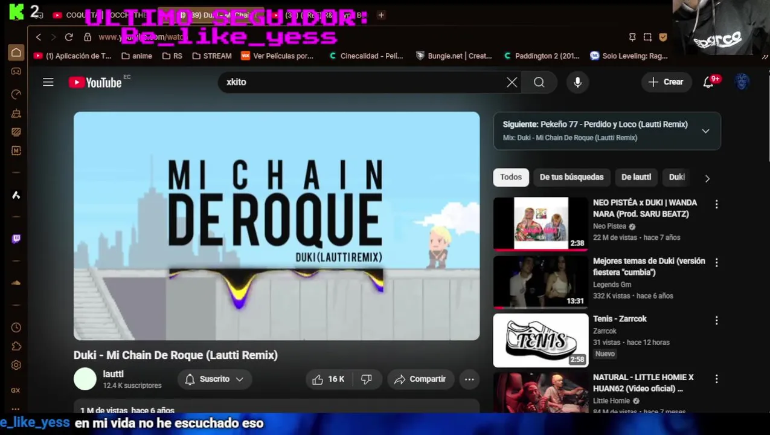This screenshot has height=435, width=770.
Task: Open options for NATURAL - LITTLE HOMIE video
Action: (x=717, y=379)
